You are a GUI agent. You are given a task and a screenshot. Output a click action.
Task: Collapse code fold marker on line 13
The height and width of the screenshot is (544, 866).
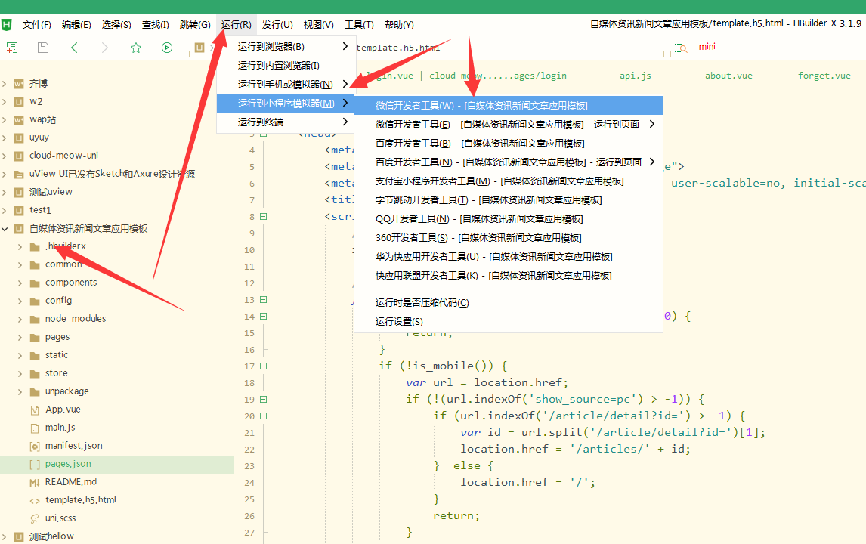[x=264, y=299]
